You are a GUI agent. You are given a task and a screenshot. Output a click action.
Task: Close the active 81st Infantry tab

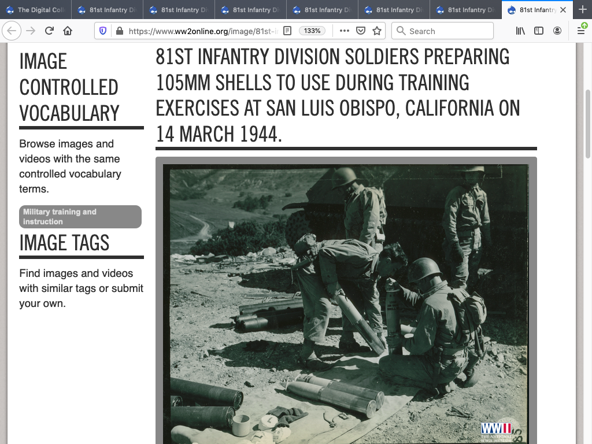click(563, 10)
